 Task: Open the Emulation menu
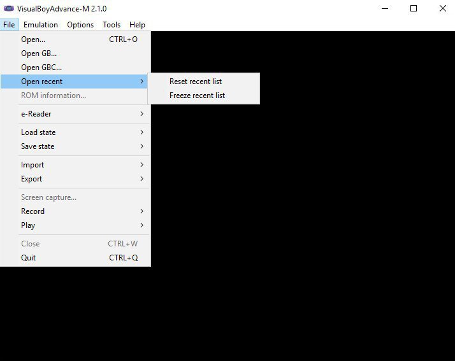click(41, 25)
